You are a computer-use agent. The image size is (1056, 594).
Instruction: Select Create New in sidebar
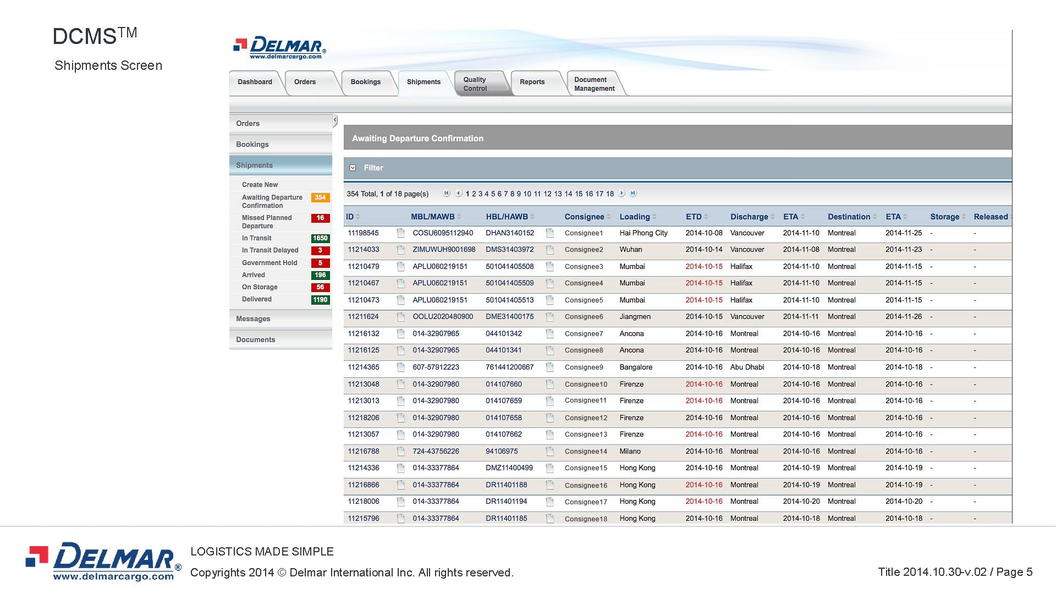pos(260,185)
